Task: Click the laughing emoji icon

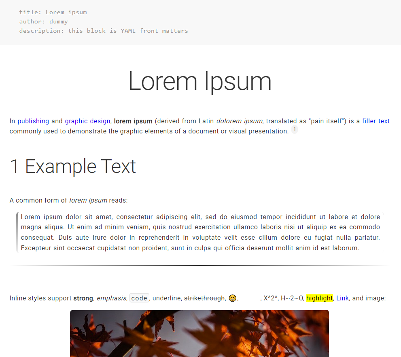Action: pos(233,298)
